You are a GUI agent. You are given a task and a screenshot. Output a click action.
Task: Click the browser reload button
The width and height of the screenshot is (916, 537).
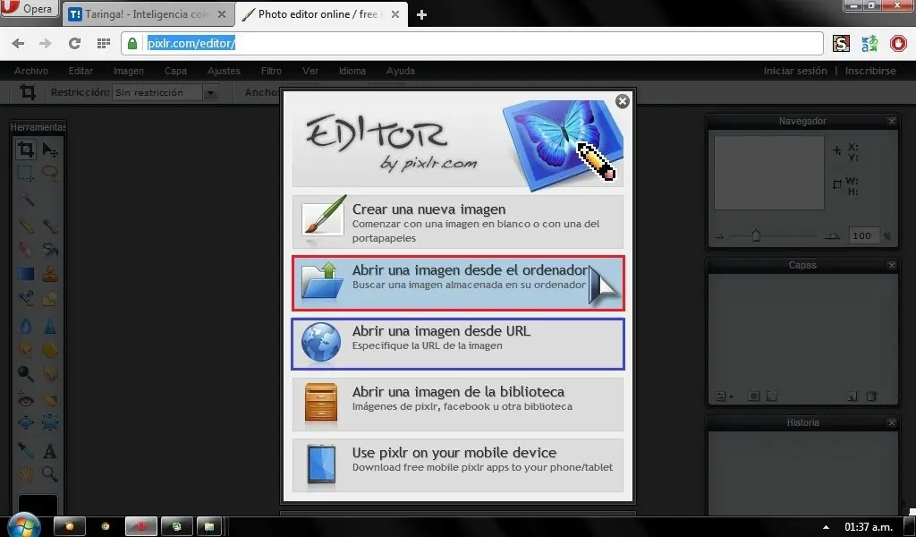point(74,43)
